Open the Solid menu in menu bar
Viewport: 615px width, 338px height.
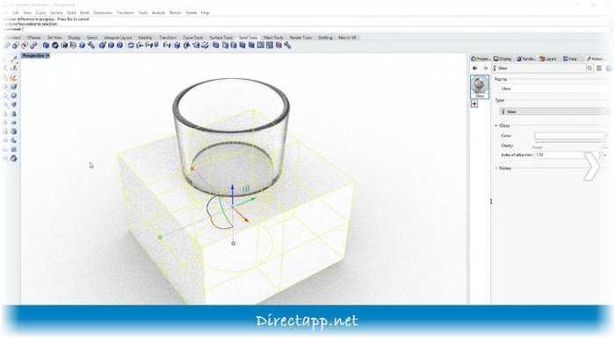click(71, 13)
